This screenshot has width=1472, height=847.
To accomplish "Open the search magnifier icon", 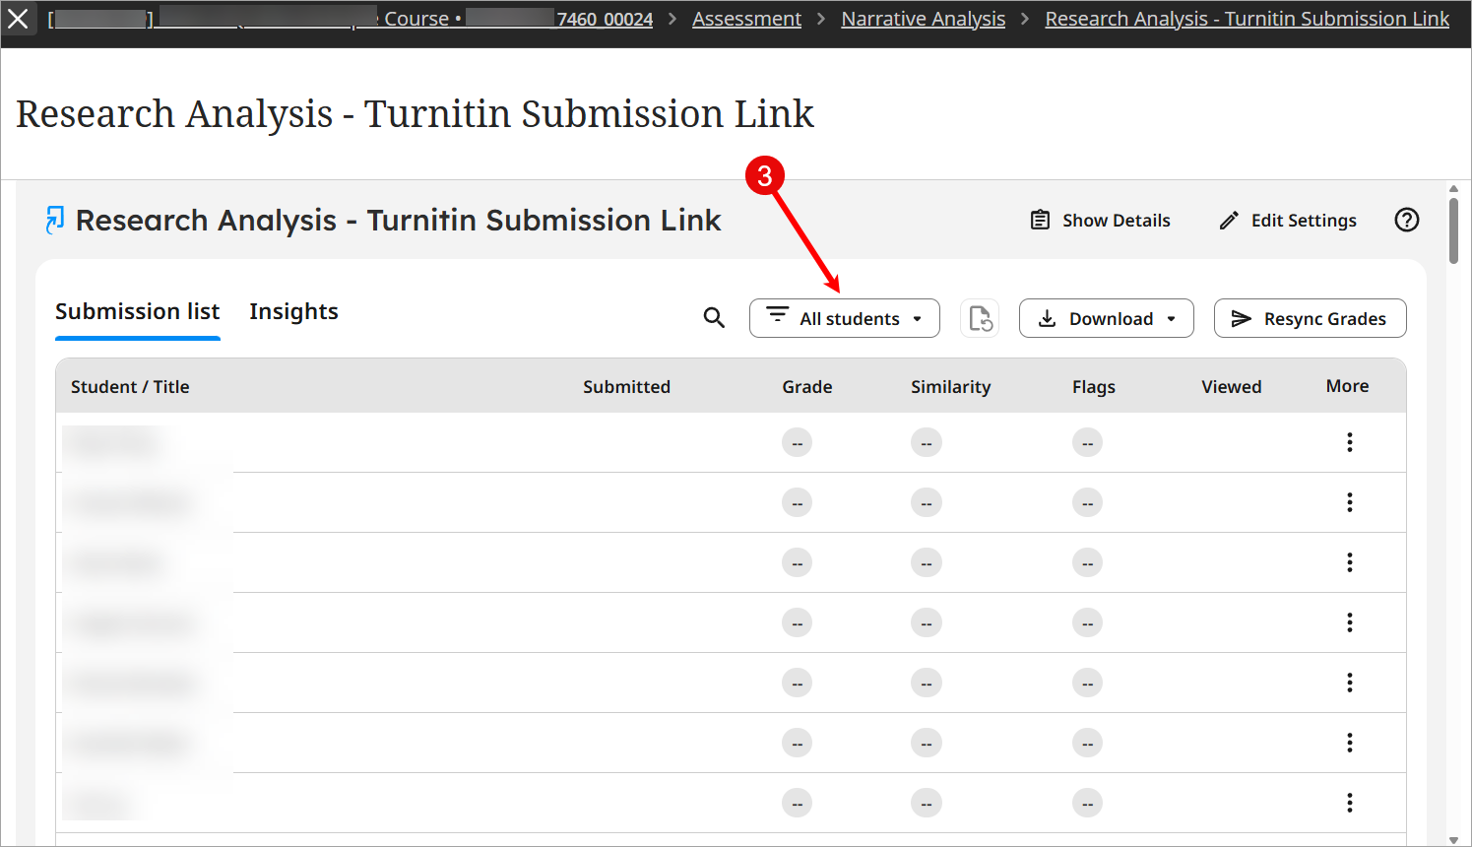I will tap(714, 318).
